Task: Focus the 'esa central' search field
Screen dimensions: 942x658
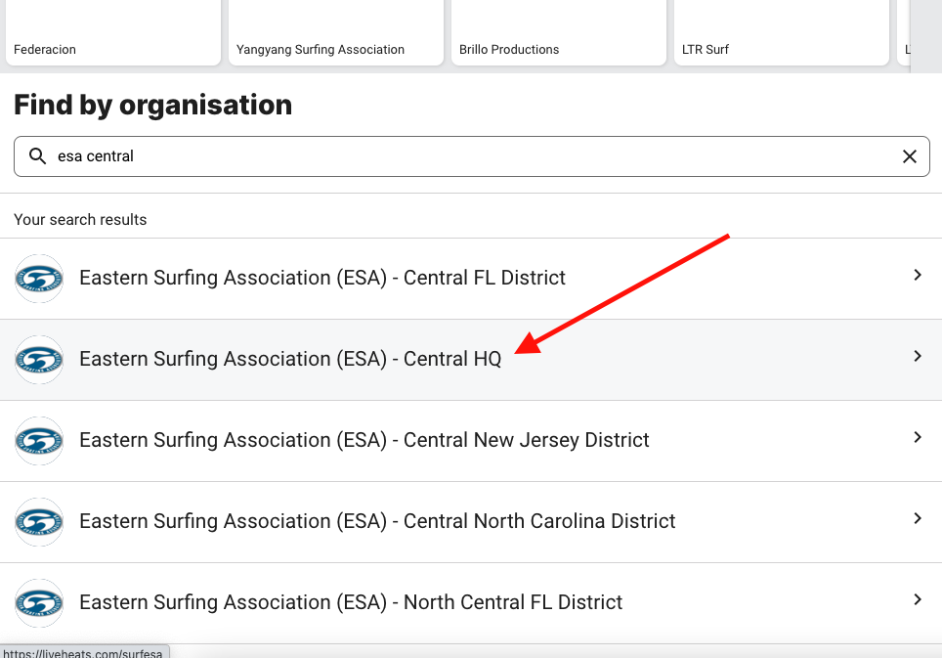Action: (x=472, y=156)
